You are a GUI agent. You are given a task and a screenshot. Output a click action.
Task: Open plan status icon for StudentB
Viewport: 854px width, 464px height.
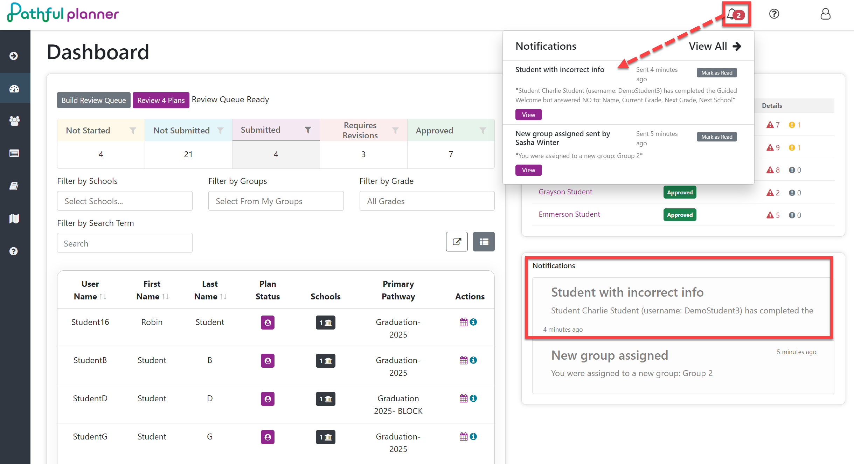tap(268, 361)
